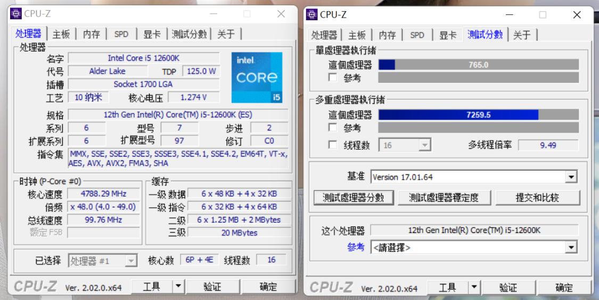Enable 參考 checkbox under multi thread
599x300 pixels.
pos(333,127)
